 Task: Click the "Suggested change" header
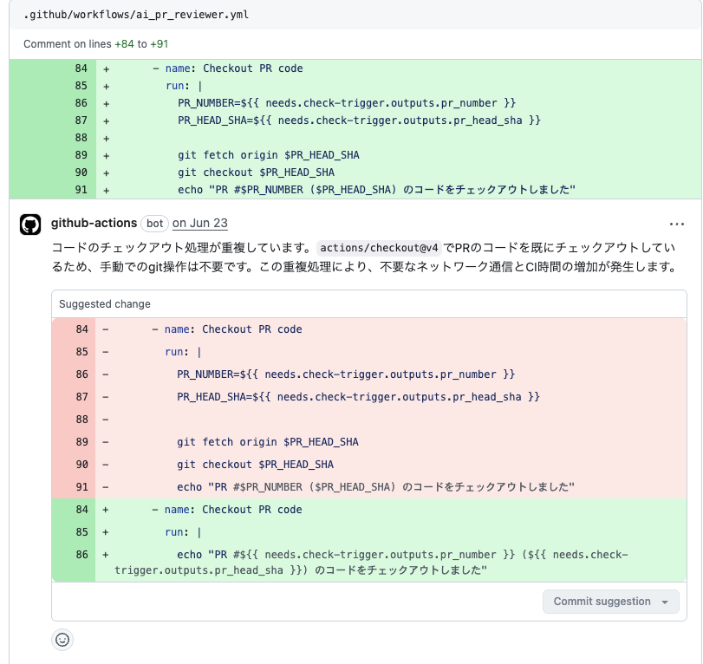tap(105, 304)
